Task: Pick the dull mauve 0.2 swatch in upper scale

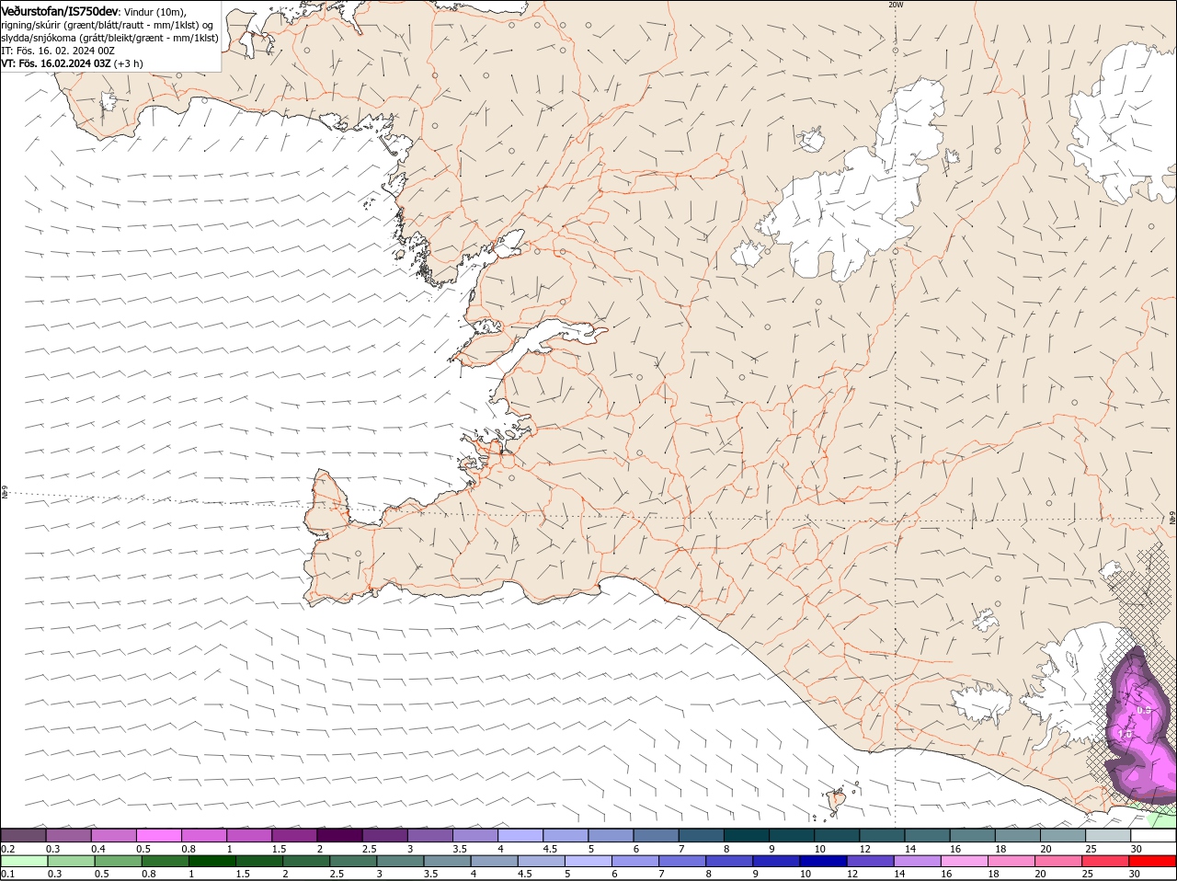Action: tap(23, 835)
